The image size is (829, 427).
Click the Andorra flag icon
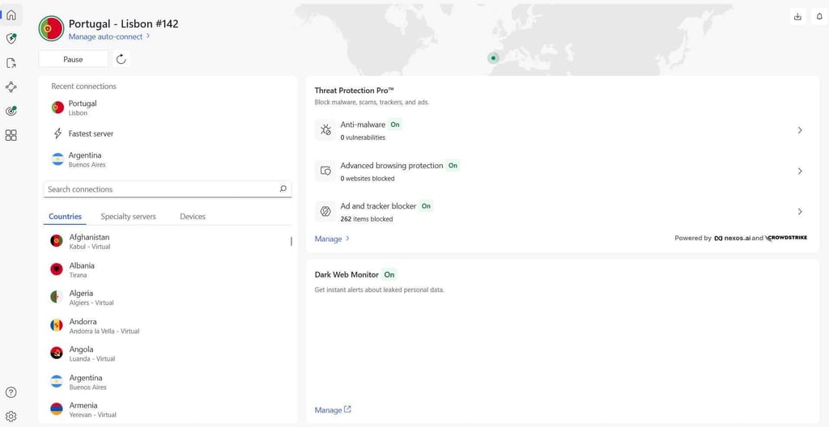pos(57,325)
